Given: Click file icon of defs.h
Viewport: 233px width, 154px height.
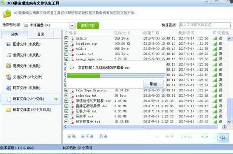Looking at the screenshot, I should click(x=72, y=38).
